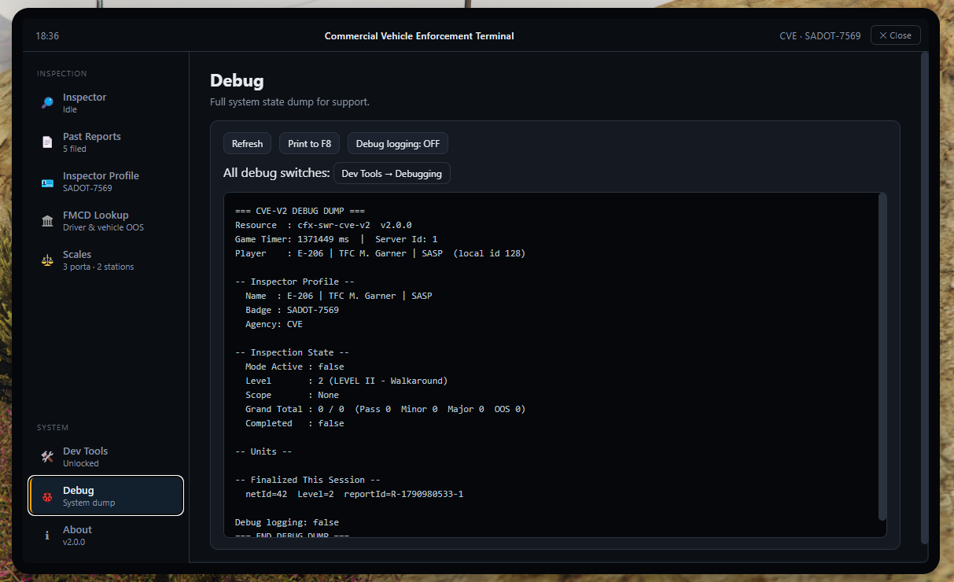Click the 18:36 clock in header

point(47,36)
